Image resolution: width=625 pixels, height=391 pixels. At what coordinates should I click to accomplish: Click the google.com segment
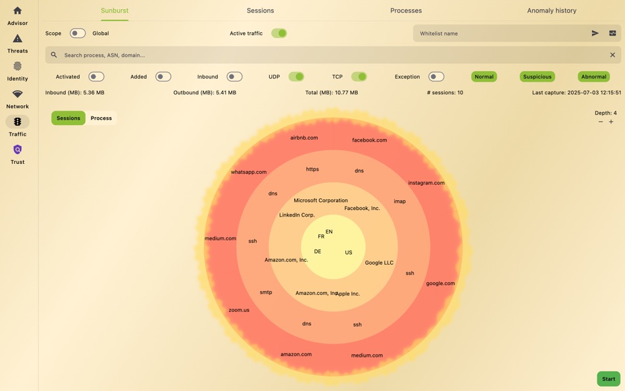pos(440,283)
